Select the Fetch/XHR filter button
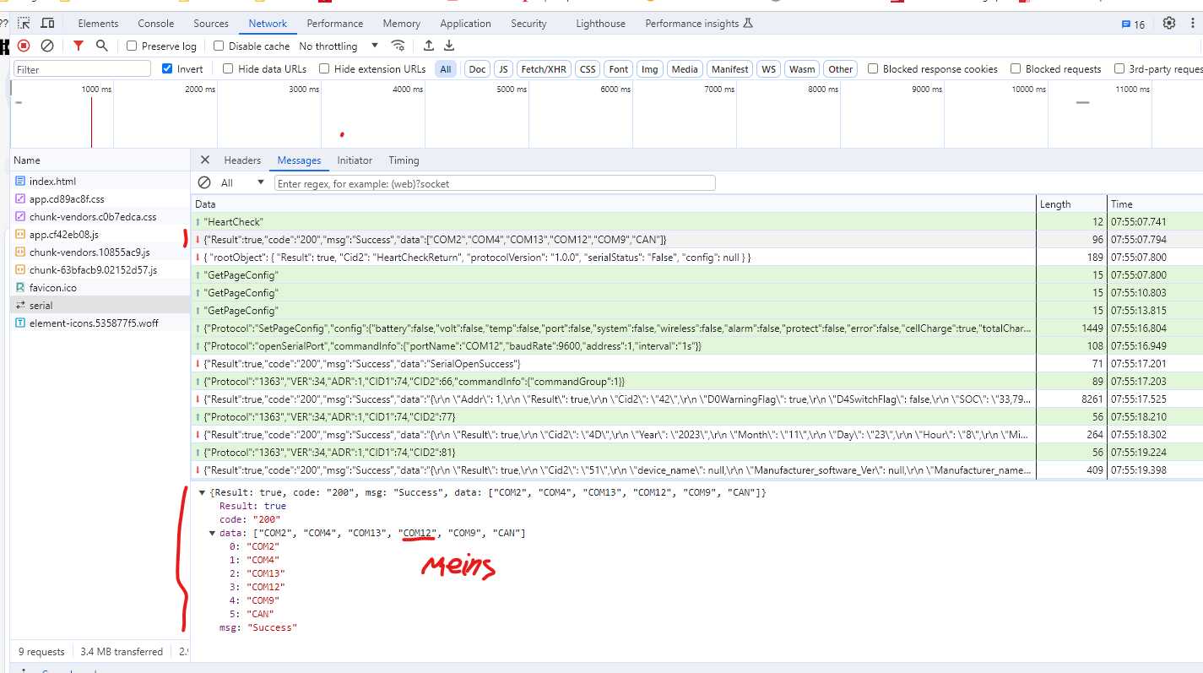The image size is (1203, 673). tap(544, 69)
